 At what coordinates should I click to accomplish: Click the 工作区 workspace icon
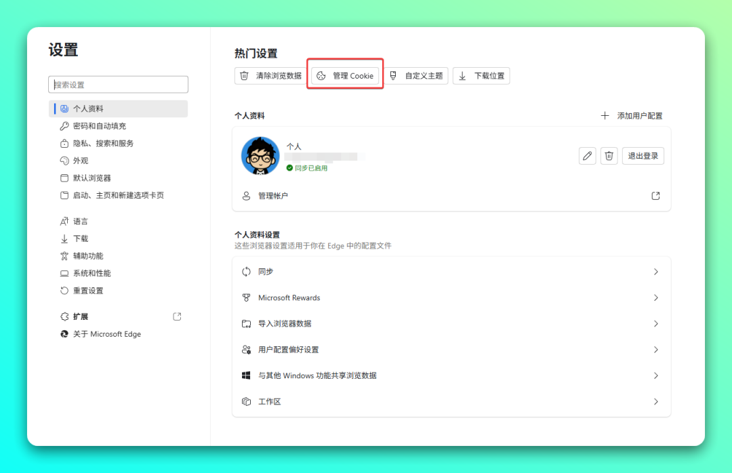point(246,402)
